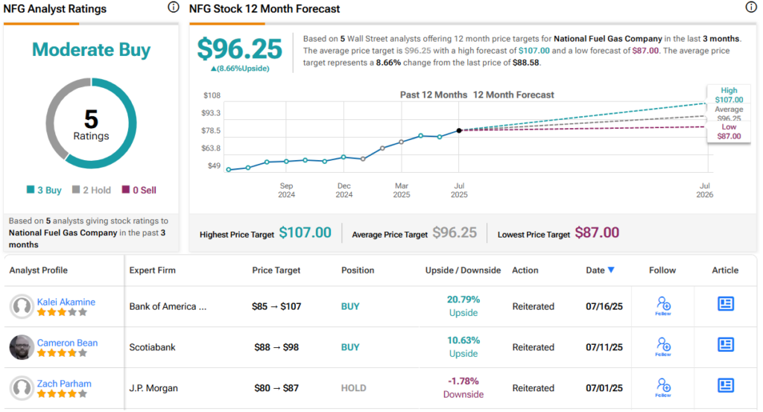
Task: Follow analyst Zach Parham
Action: pos(662,387)
